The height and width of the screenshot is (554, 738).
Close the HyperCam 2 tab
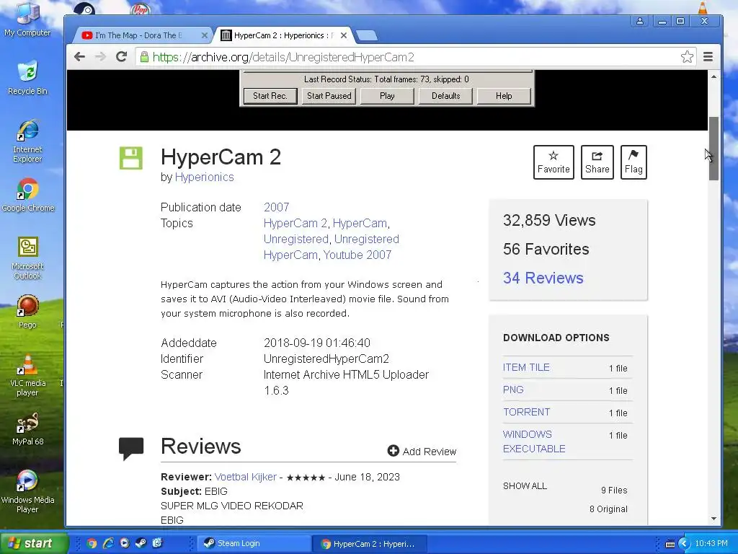coord(344,35)
